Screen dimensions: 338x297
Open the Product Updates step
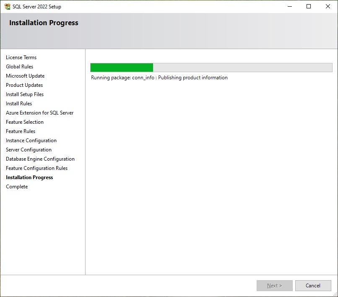[x=24, y=85]
